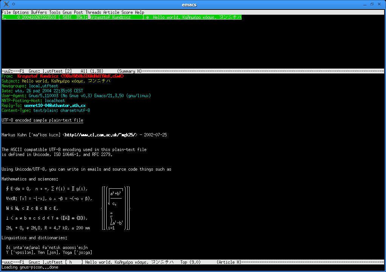
Task: Select author Krzysztof Kundzicz in the summary line
Action: click(110, 17)
